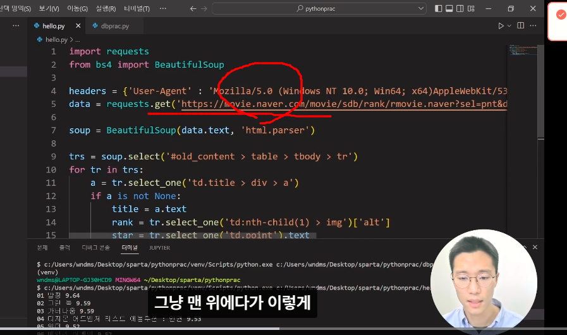Viewport: 567px width, 335px height.
Task: Click the ~/Desktop/sparta/pythonprac path in terminal
Action: 192,280
